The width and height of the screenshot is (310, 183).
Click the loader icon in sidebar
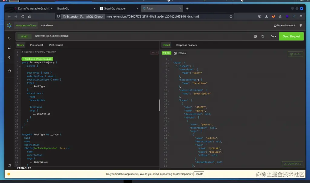9,38
